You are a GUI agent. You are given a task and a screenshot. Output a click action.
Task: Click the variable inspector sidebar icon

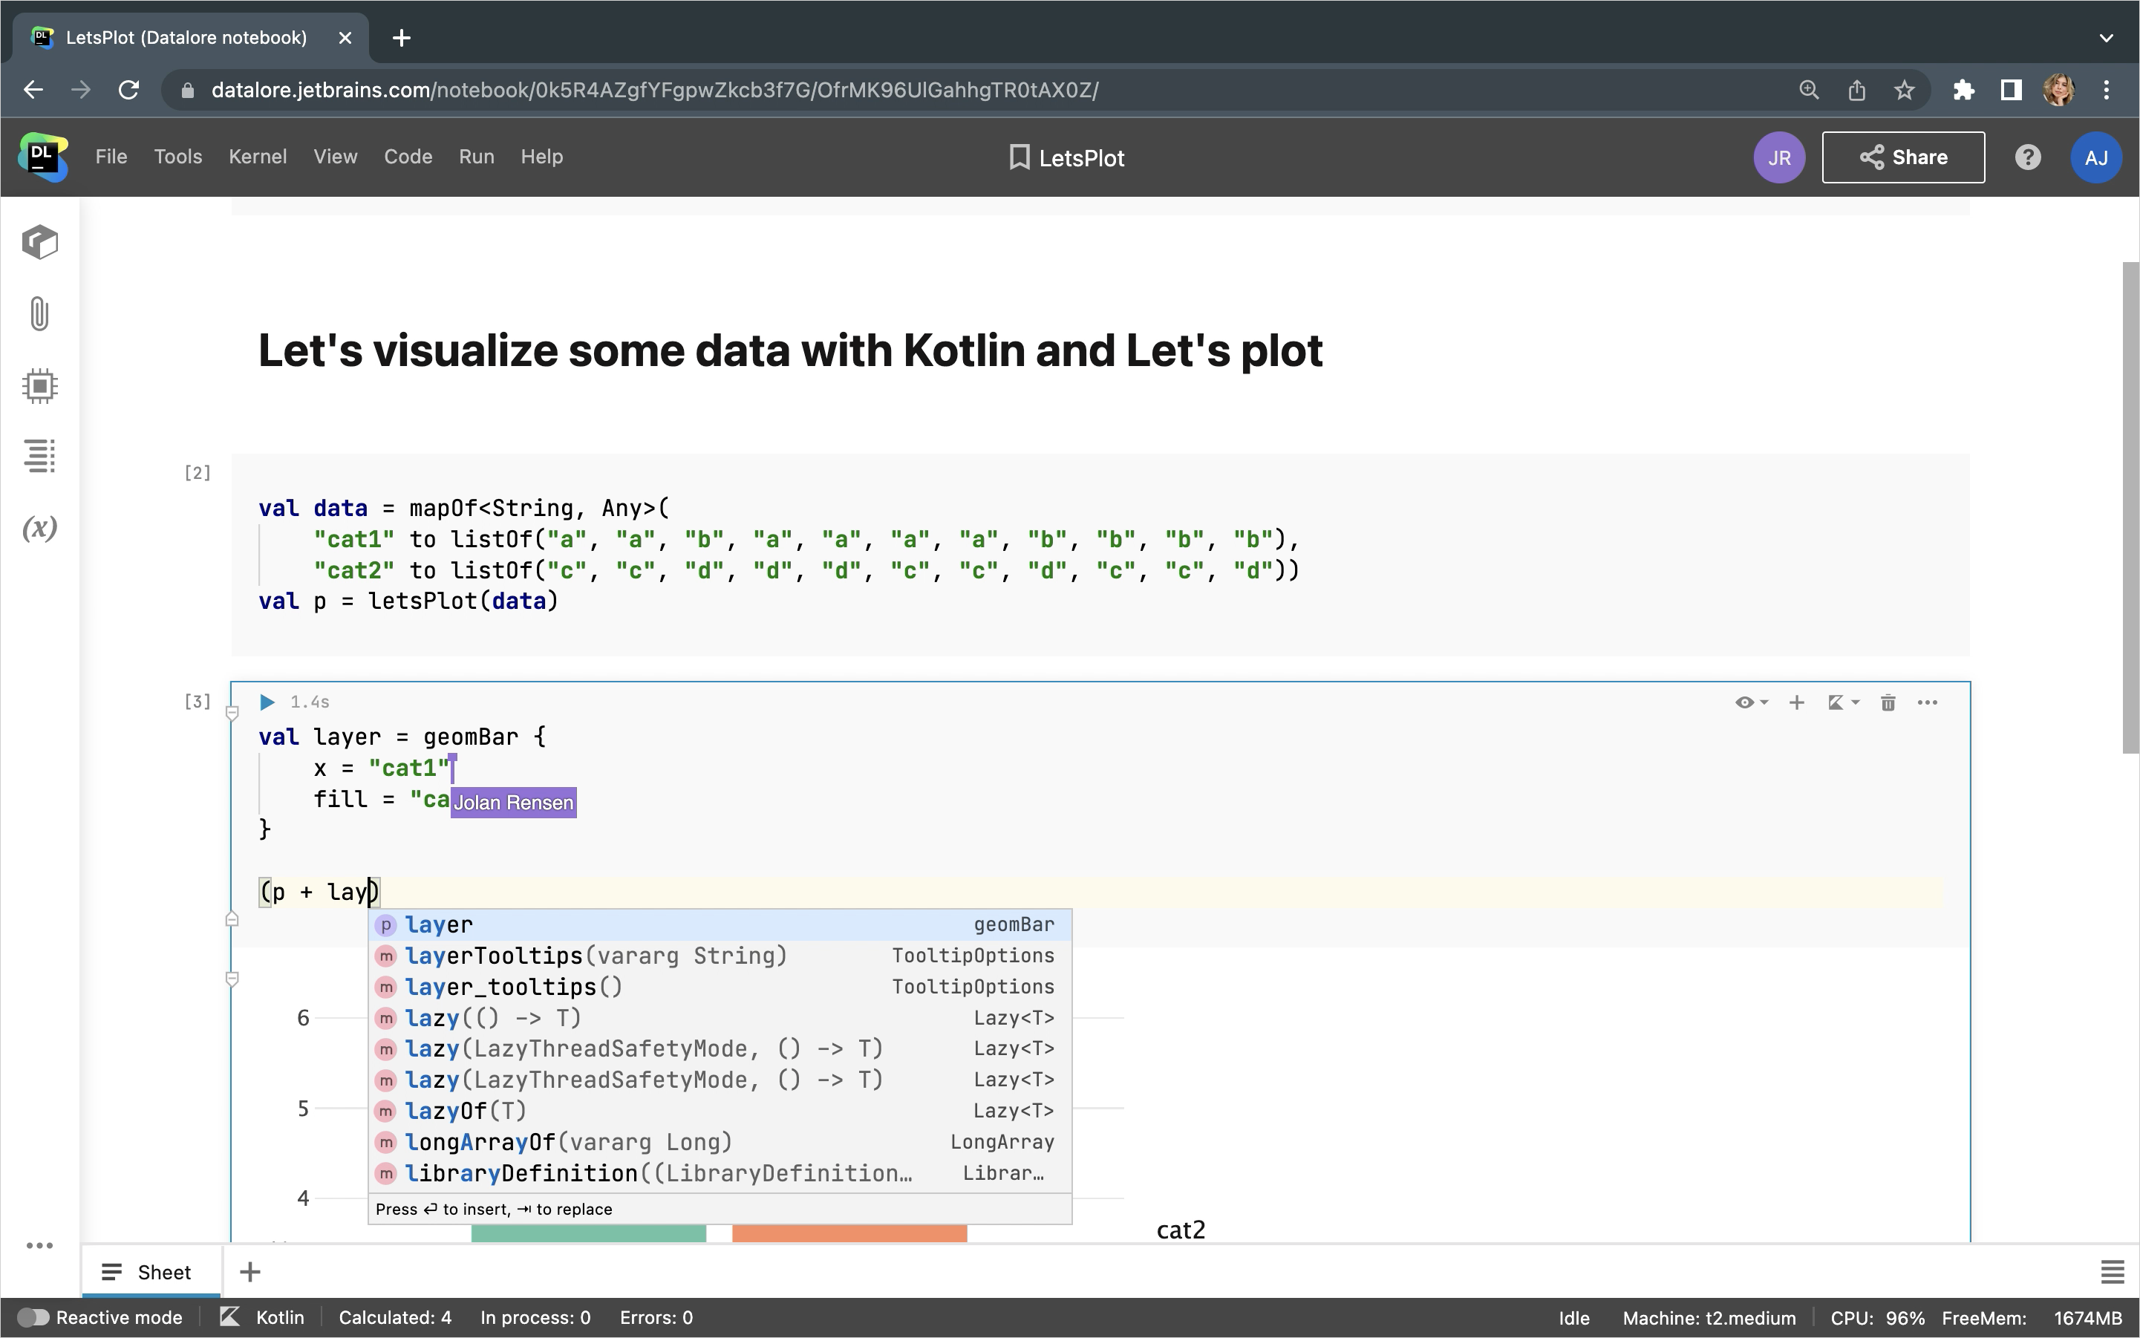42,529
